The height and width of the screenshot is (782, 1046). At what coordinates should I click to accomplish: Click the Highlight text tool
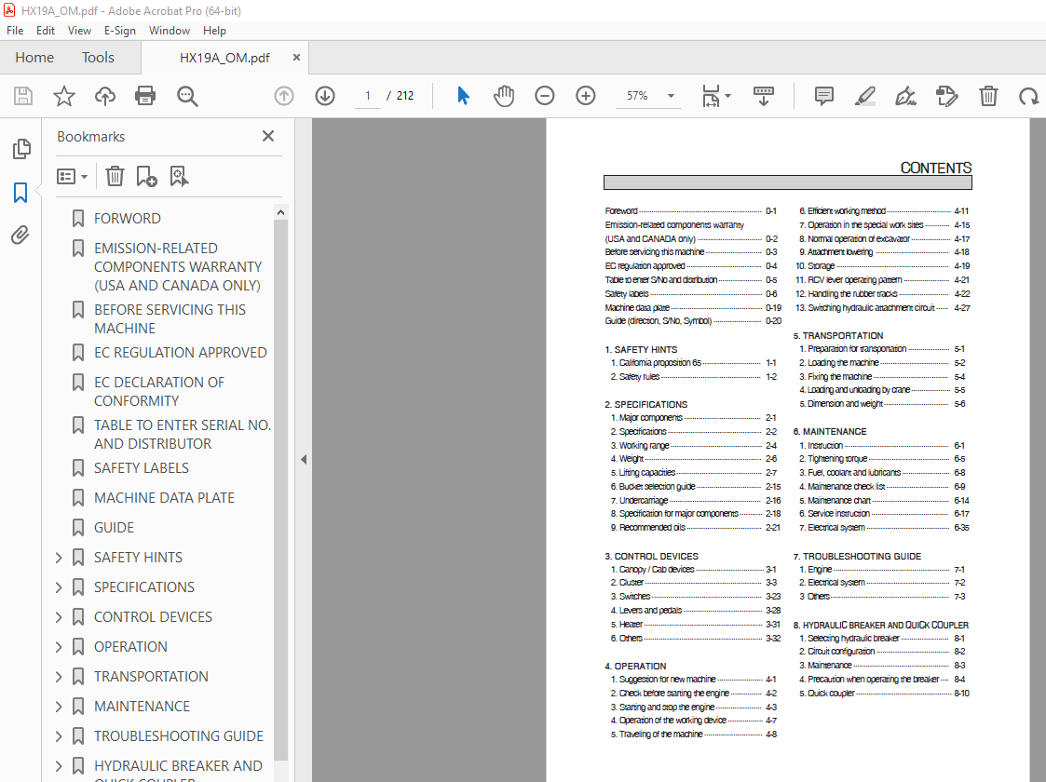point(864,96)
